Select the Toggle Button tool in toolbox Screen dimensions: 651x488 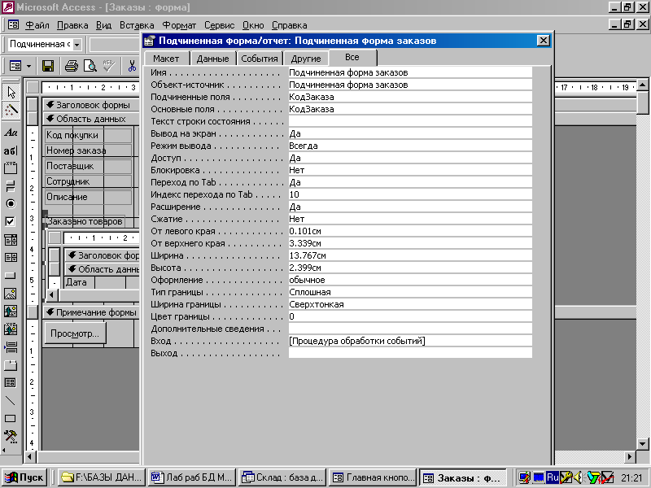tap(11, 186)
